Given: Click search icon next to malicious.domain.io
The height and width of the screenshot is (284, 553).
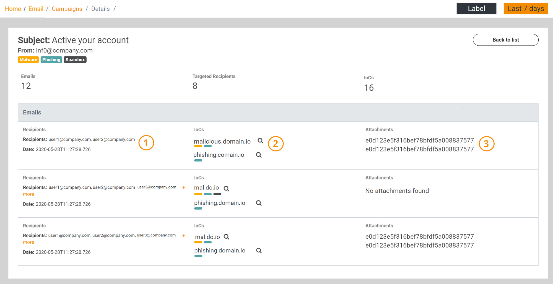Looking at the screenshot, I should click(x=260, y=141).
